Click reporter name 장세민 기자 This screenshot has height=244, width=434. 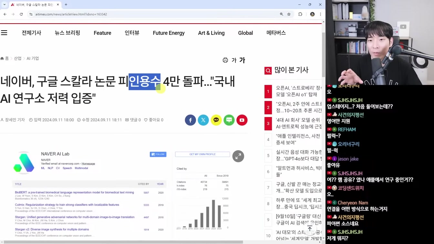15,120
